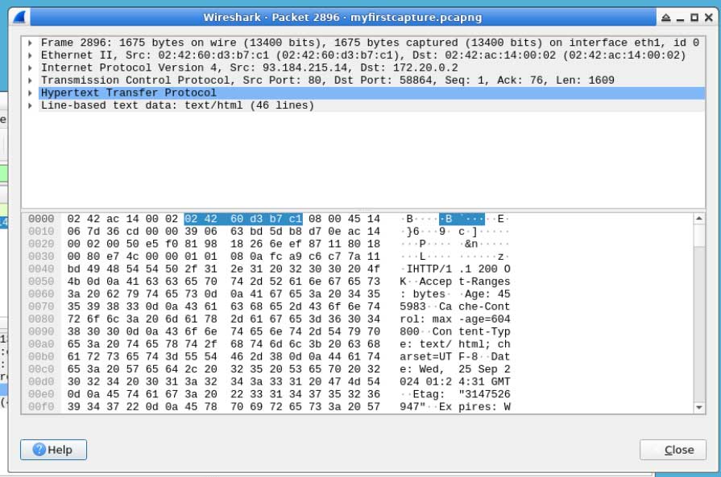Click ASCII text '024 01:2 4:31 GMT'
Screen dimensions: 721x477
(x=455, y=381)
